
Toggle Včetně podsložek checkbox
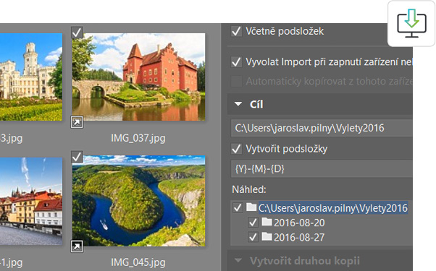click(236, 31)
